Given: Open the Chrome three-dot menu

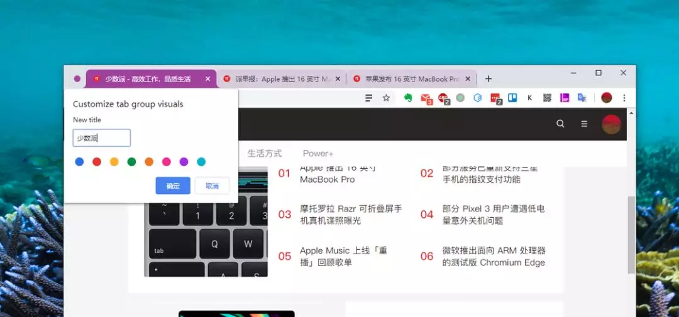Looking at the screenshot, I should [x=624, y=98].
